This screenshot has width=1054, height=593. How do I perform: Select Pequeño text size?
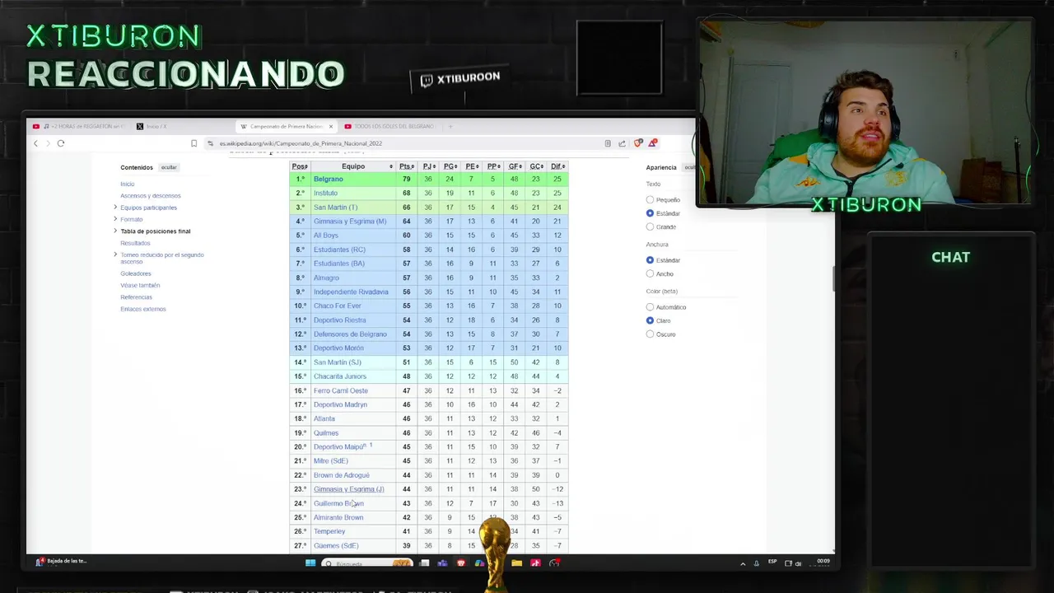[x=651, y=200]
